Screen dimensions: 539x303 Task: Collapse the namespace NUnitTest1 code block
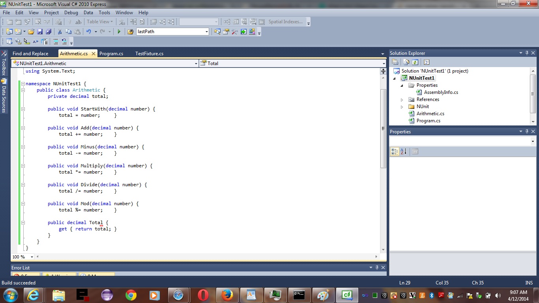(23, 84)
